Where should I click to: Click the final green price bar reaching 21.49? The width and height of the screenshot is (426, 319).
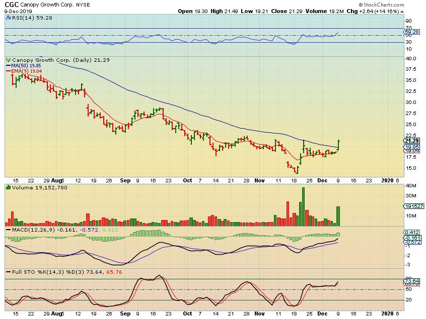[x=339, y=145]
